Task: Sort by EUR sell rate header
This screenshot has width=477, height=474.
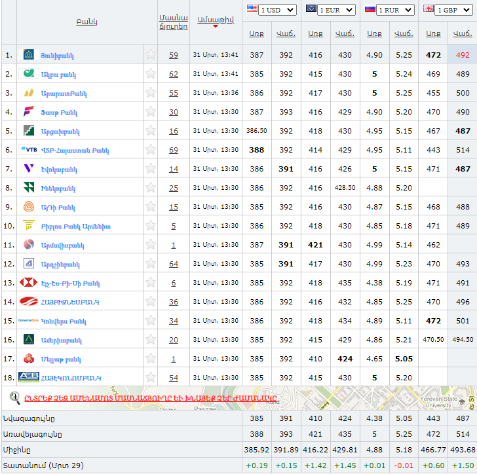Action: point(345,33)
